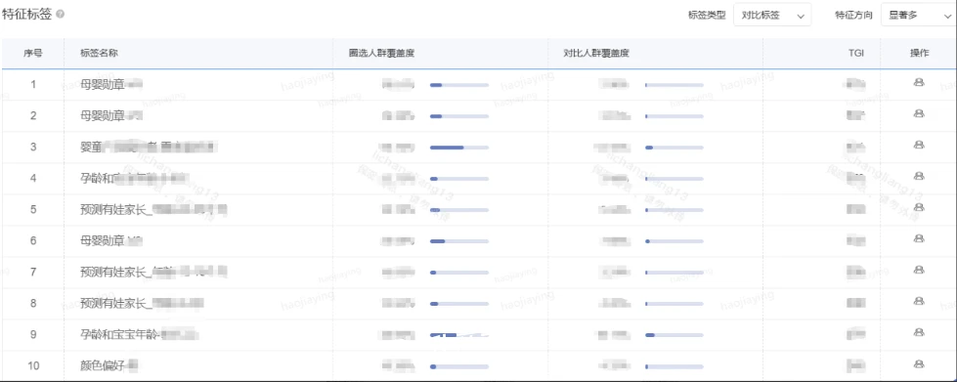957x382 pixels.
Task: Click row 6 圈选人群覆盖度 progress bar
Action: coord(459,241)
